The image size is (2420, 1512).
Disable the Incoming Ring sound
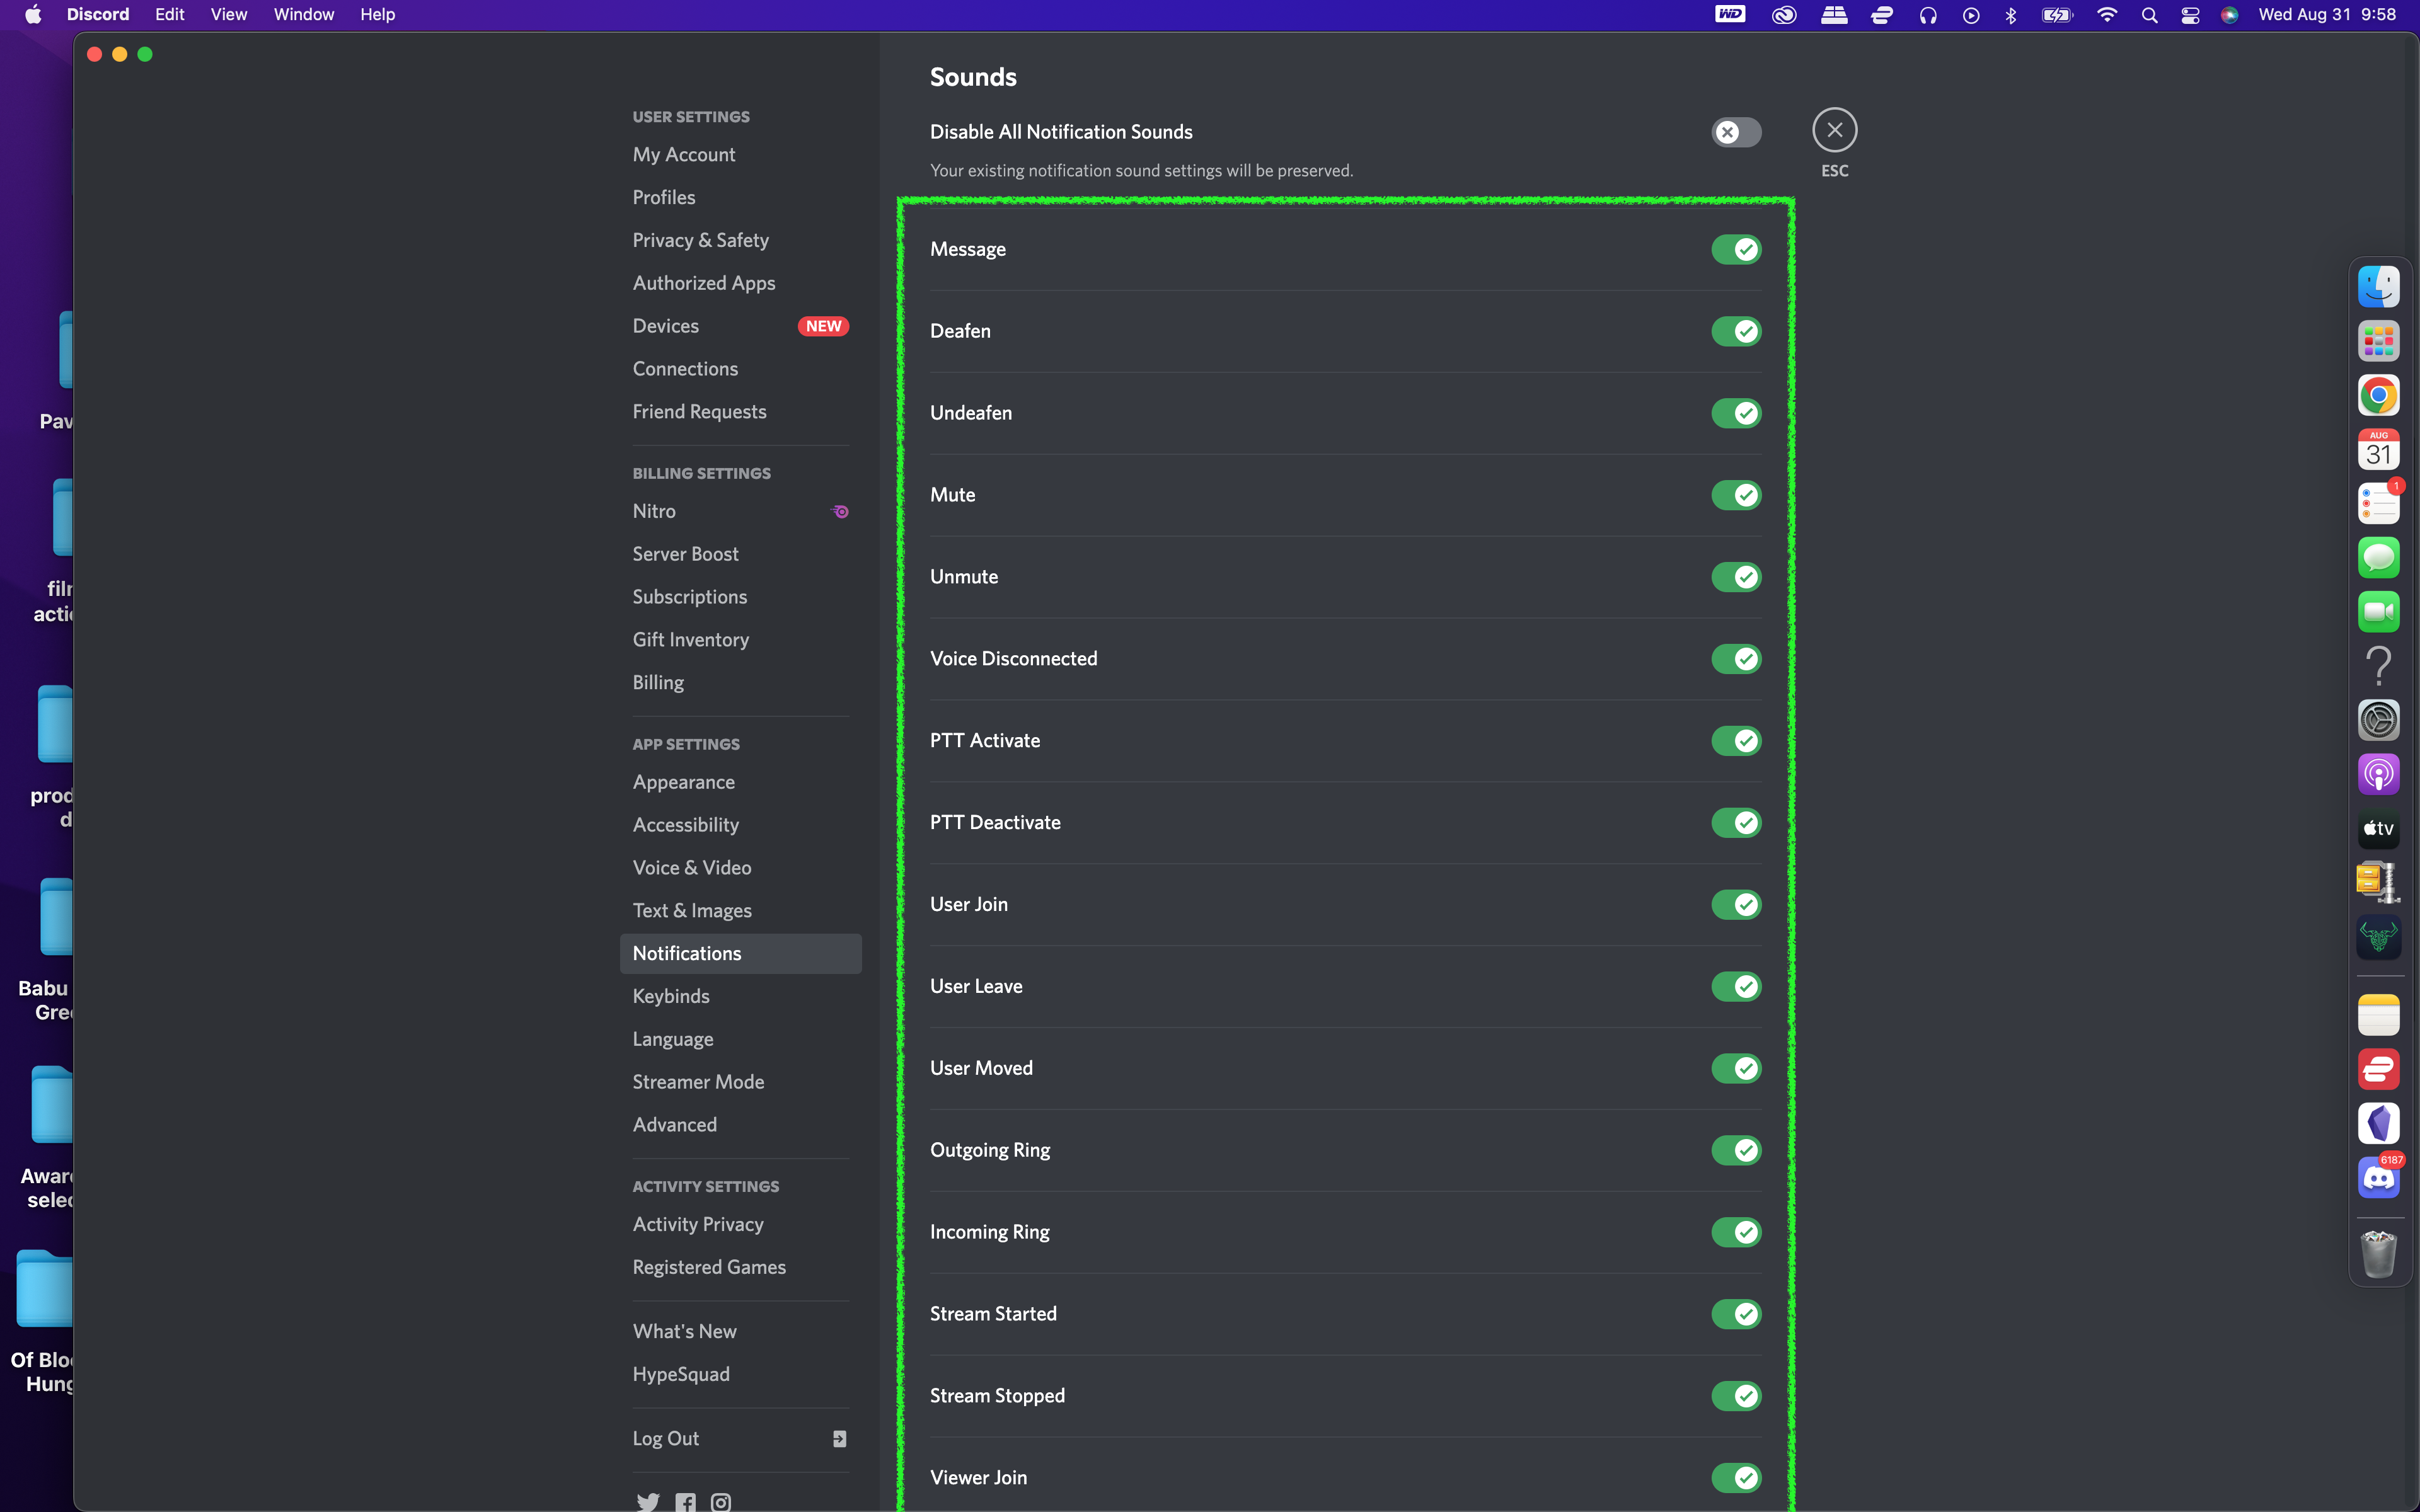pos(1736,1232)
